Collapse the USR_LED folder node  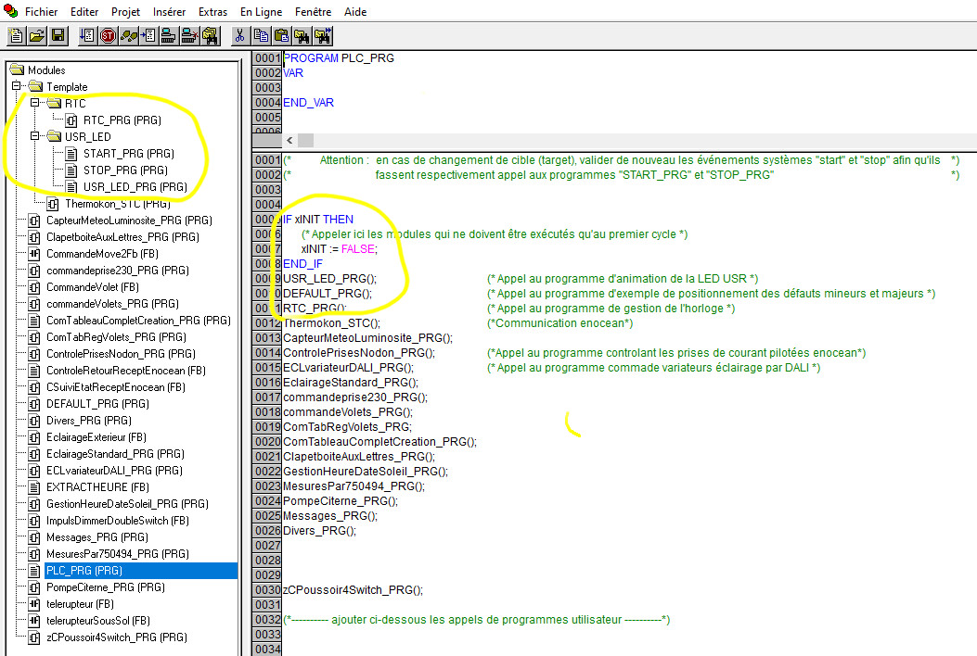34,137
